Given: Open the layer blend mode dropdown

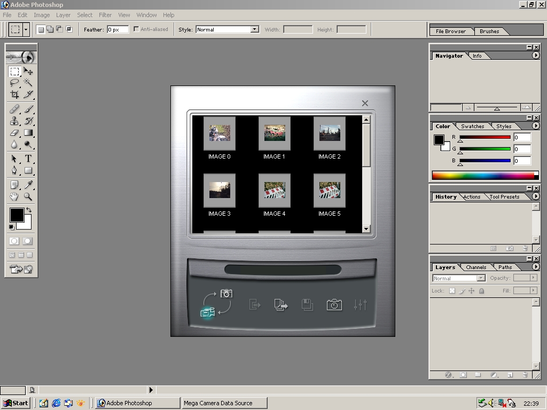Looking at the screenshot, I should [481, 278].
